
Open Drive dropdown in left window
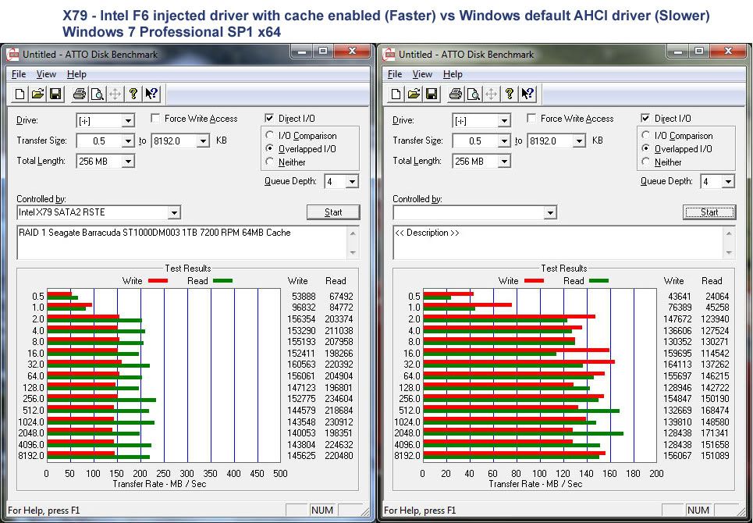click(x=128, y=120)
